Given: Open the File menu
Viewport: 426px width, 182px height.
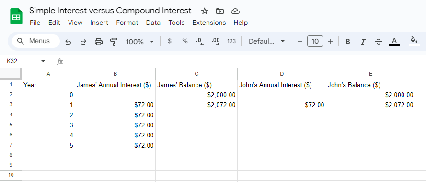Looking at the screenshot, I should [x=35, y=23].
